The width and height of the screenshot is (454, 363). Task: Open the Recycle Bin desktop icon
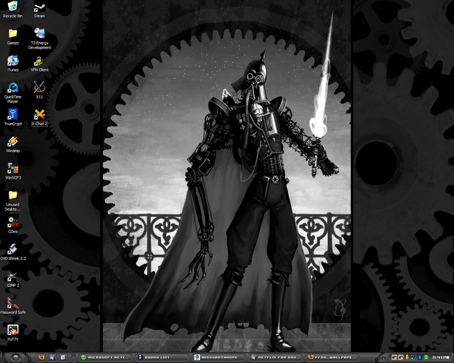tap(13, 10)
